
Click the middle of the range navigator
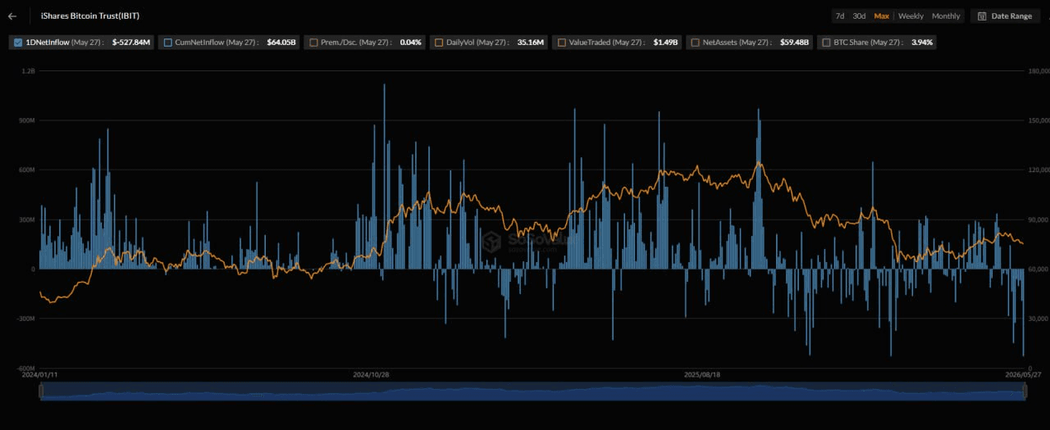(x=533, y=392)
